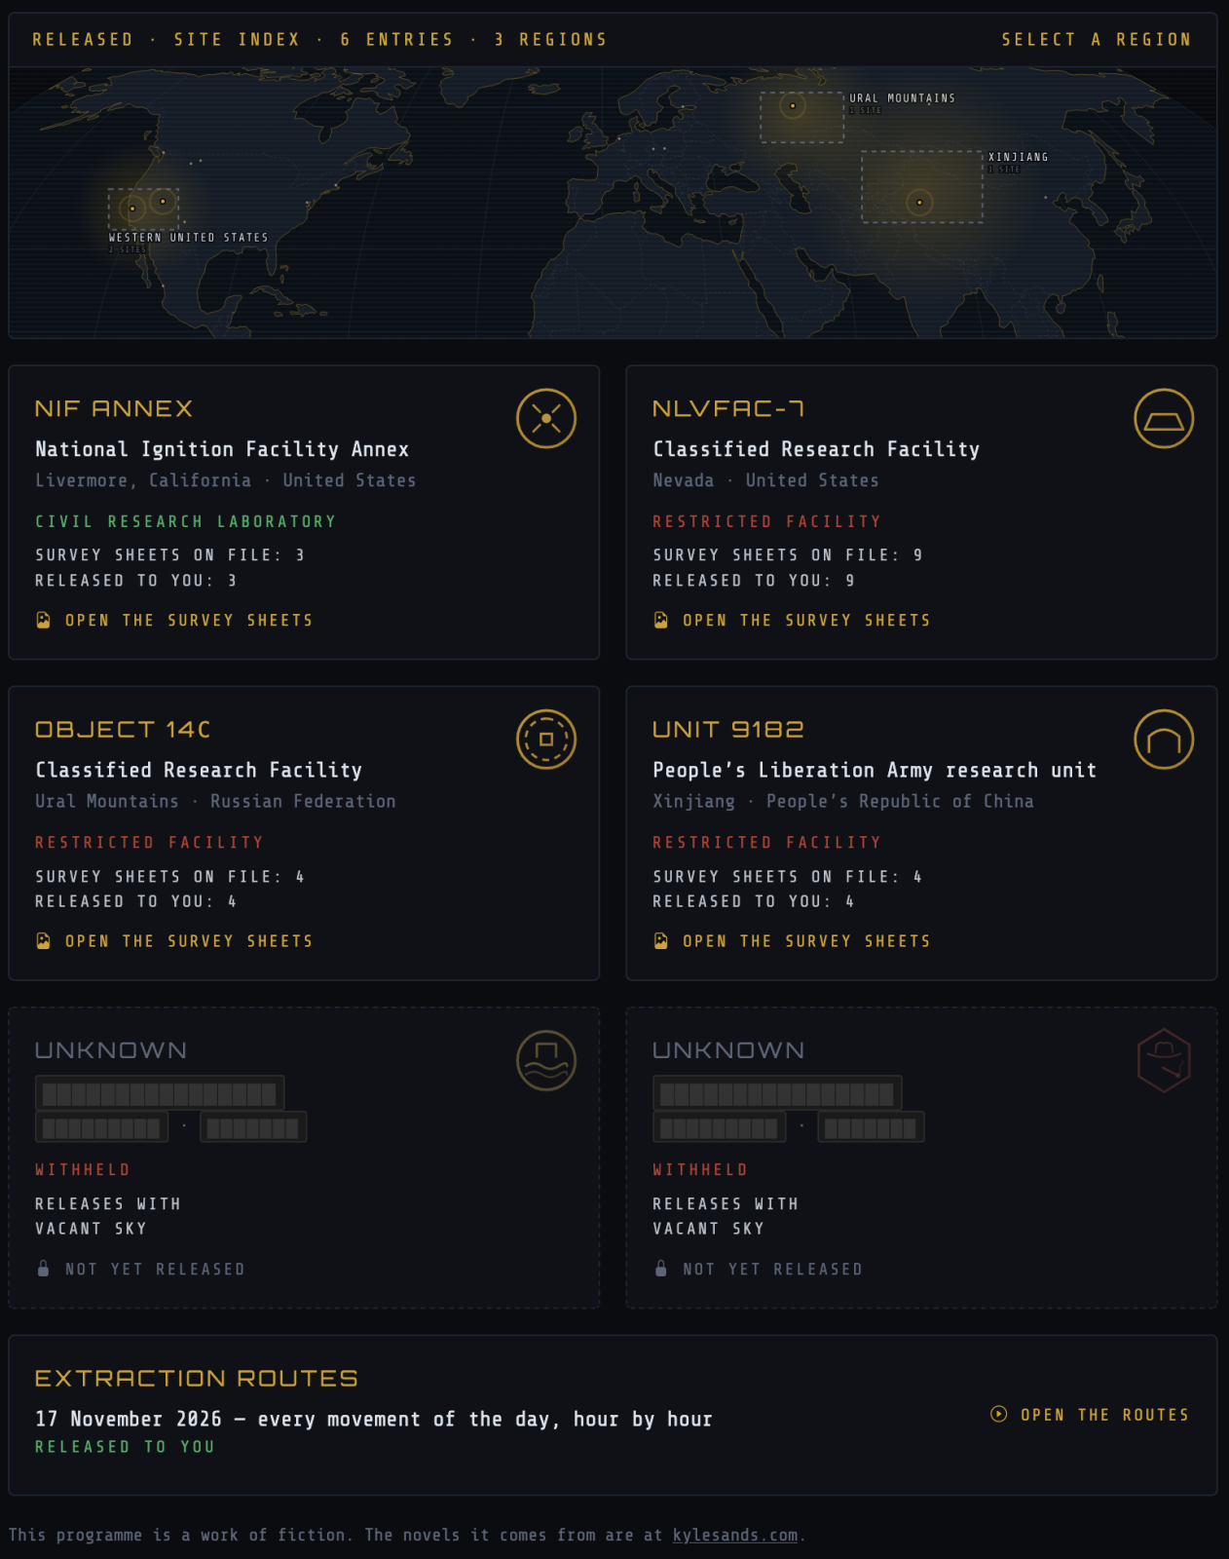Open the survey sheets for NLVFAC-7
Screen dimensions: 1229x1559
(x=792, y=620)
